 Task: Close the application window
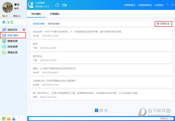click(172, 5)
